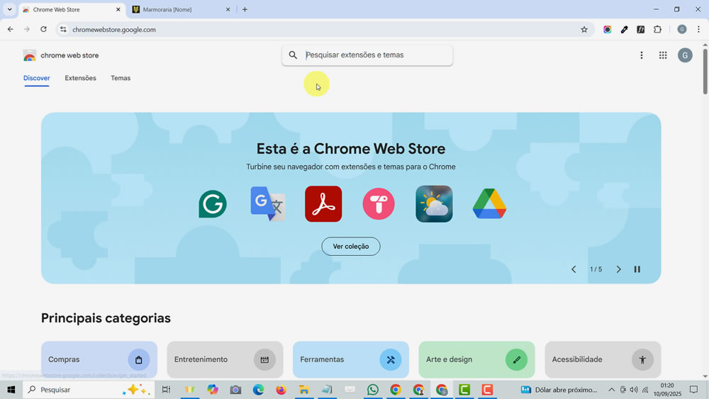Open File Explorer from the taskbar
709x399 pixels.
[x=304, y=390]
